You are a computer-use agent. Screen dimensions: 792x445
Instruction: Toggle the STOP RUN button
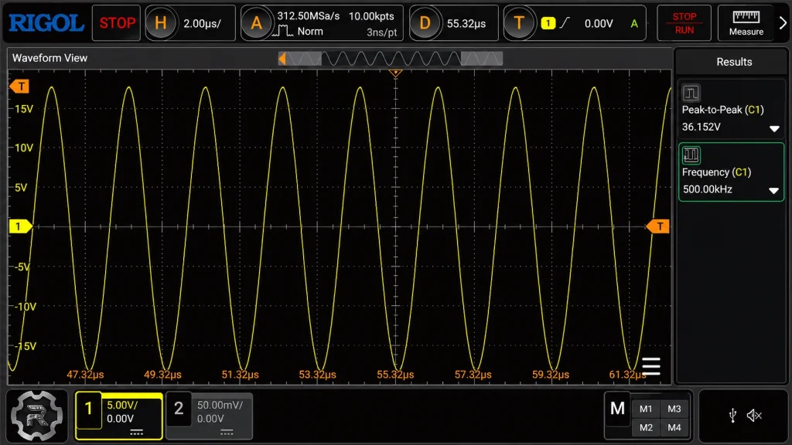click(x=684, y=23)
